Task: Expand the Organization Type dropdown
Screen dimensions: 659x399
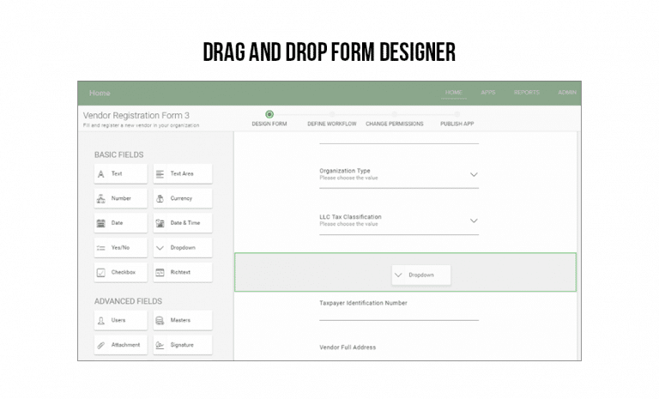Action: pos(474,174)
